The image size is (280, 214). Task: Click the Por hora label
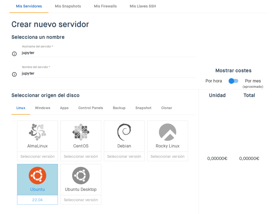coord(214,81)
